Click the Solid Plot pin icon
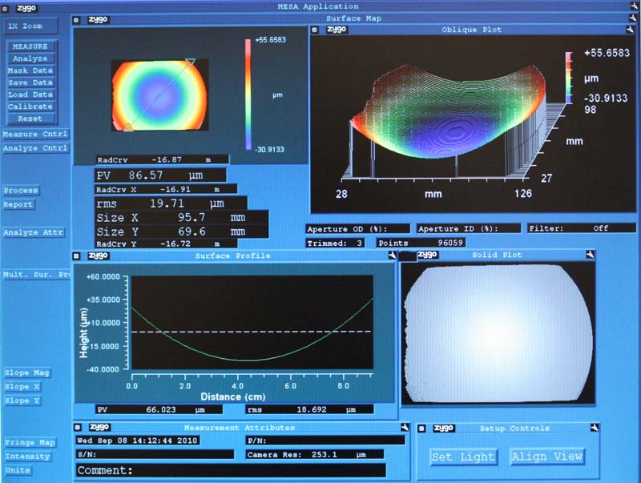Image resolution: width=641 pixels, height=483 pixels. 590,255
